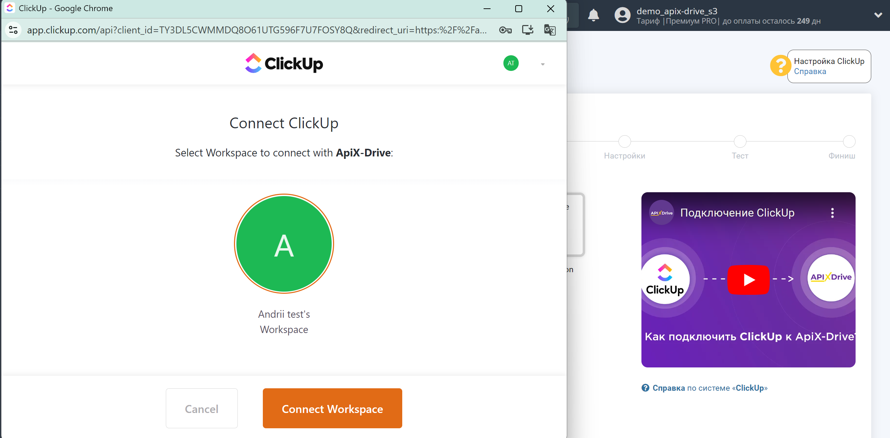Minimize the ClickUp Chrome window
890x438 pixels.
(x=487, y=9)
